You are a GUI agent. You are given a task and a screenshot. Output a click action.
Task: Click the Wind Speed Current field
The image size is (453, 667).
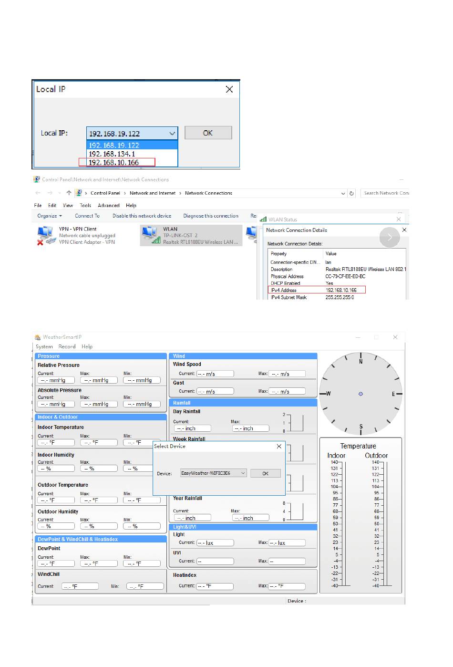point(215,374)
